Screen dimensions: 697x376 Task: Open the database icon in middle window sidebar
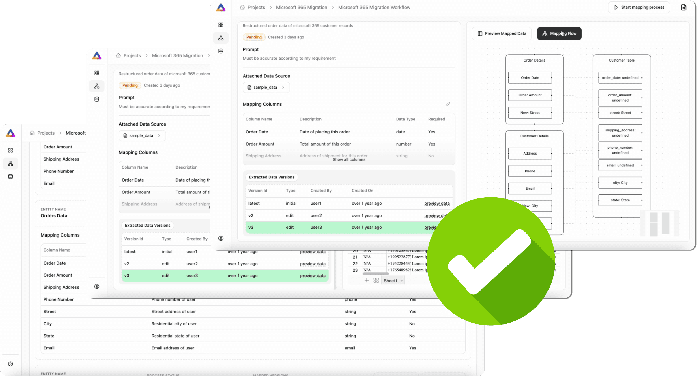click(97, 99)
